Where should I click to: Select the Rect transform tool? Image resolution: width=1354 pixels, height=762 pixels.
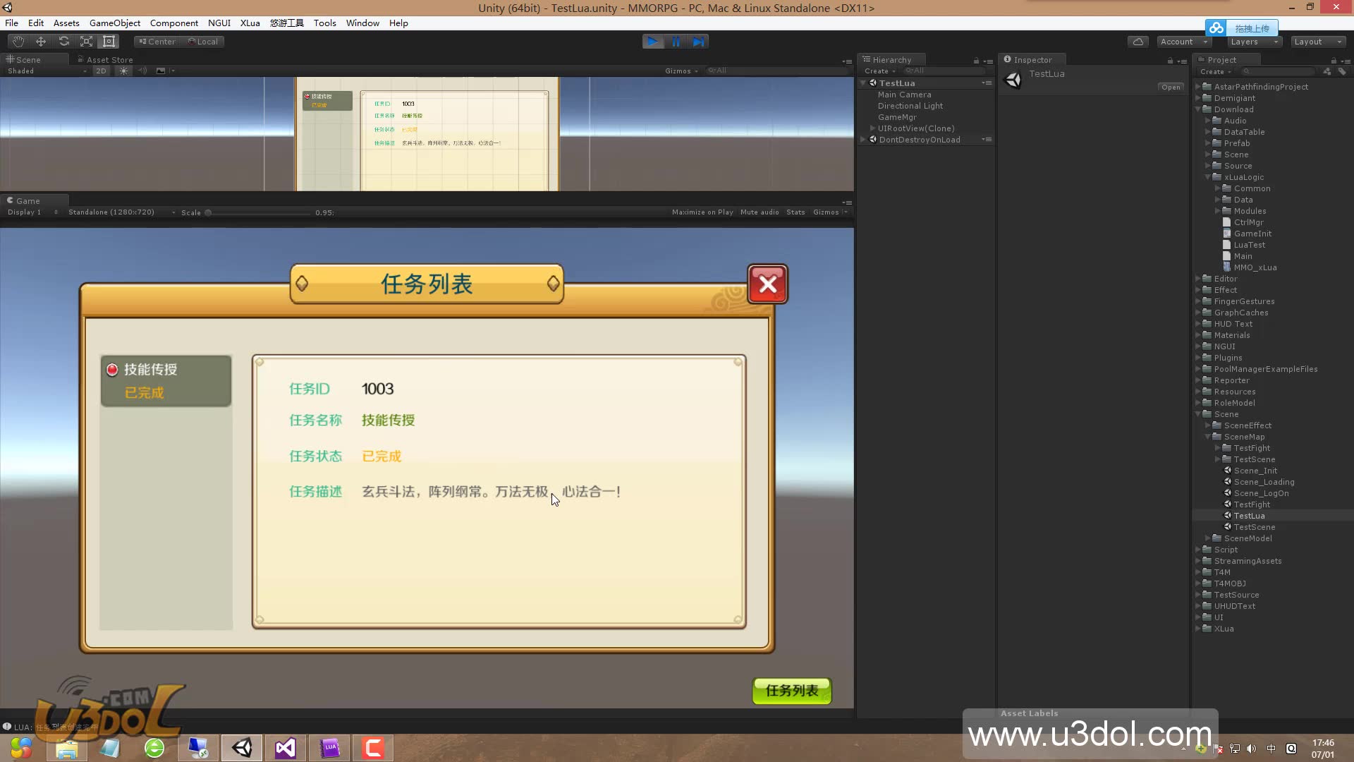point(109,42)
